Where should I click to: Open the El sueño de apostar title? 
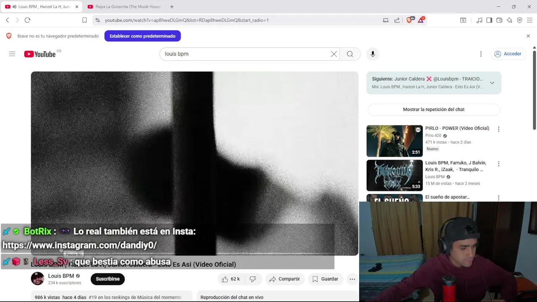point(447,197)
